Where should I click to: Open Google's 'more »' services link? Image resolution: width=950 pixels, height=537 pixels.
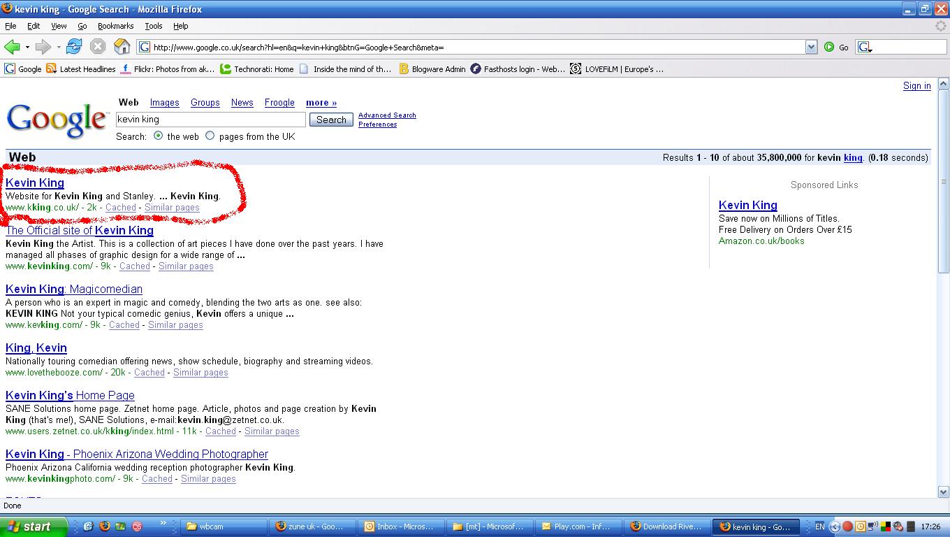point(321,103)
